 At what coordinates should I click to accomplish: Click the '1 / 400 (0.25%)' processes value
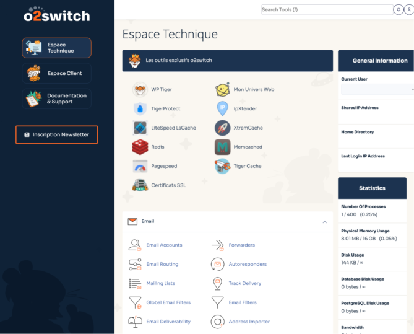(x=360, y=214)
